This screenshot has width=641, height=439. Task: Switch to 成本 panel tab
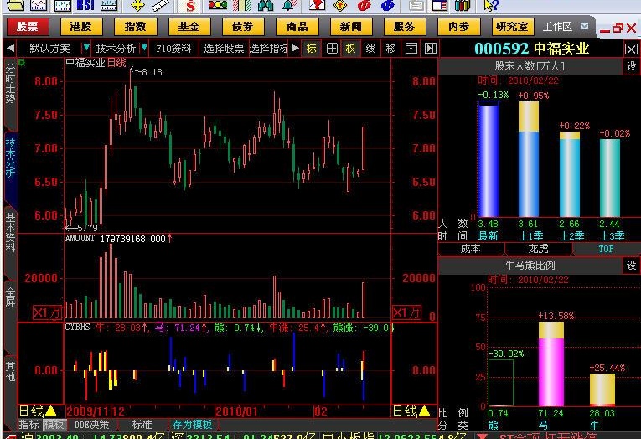coord(471,249)
